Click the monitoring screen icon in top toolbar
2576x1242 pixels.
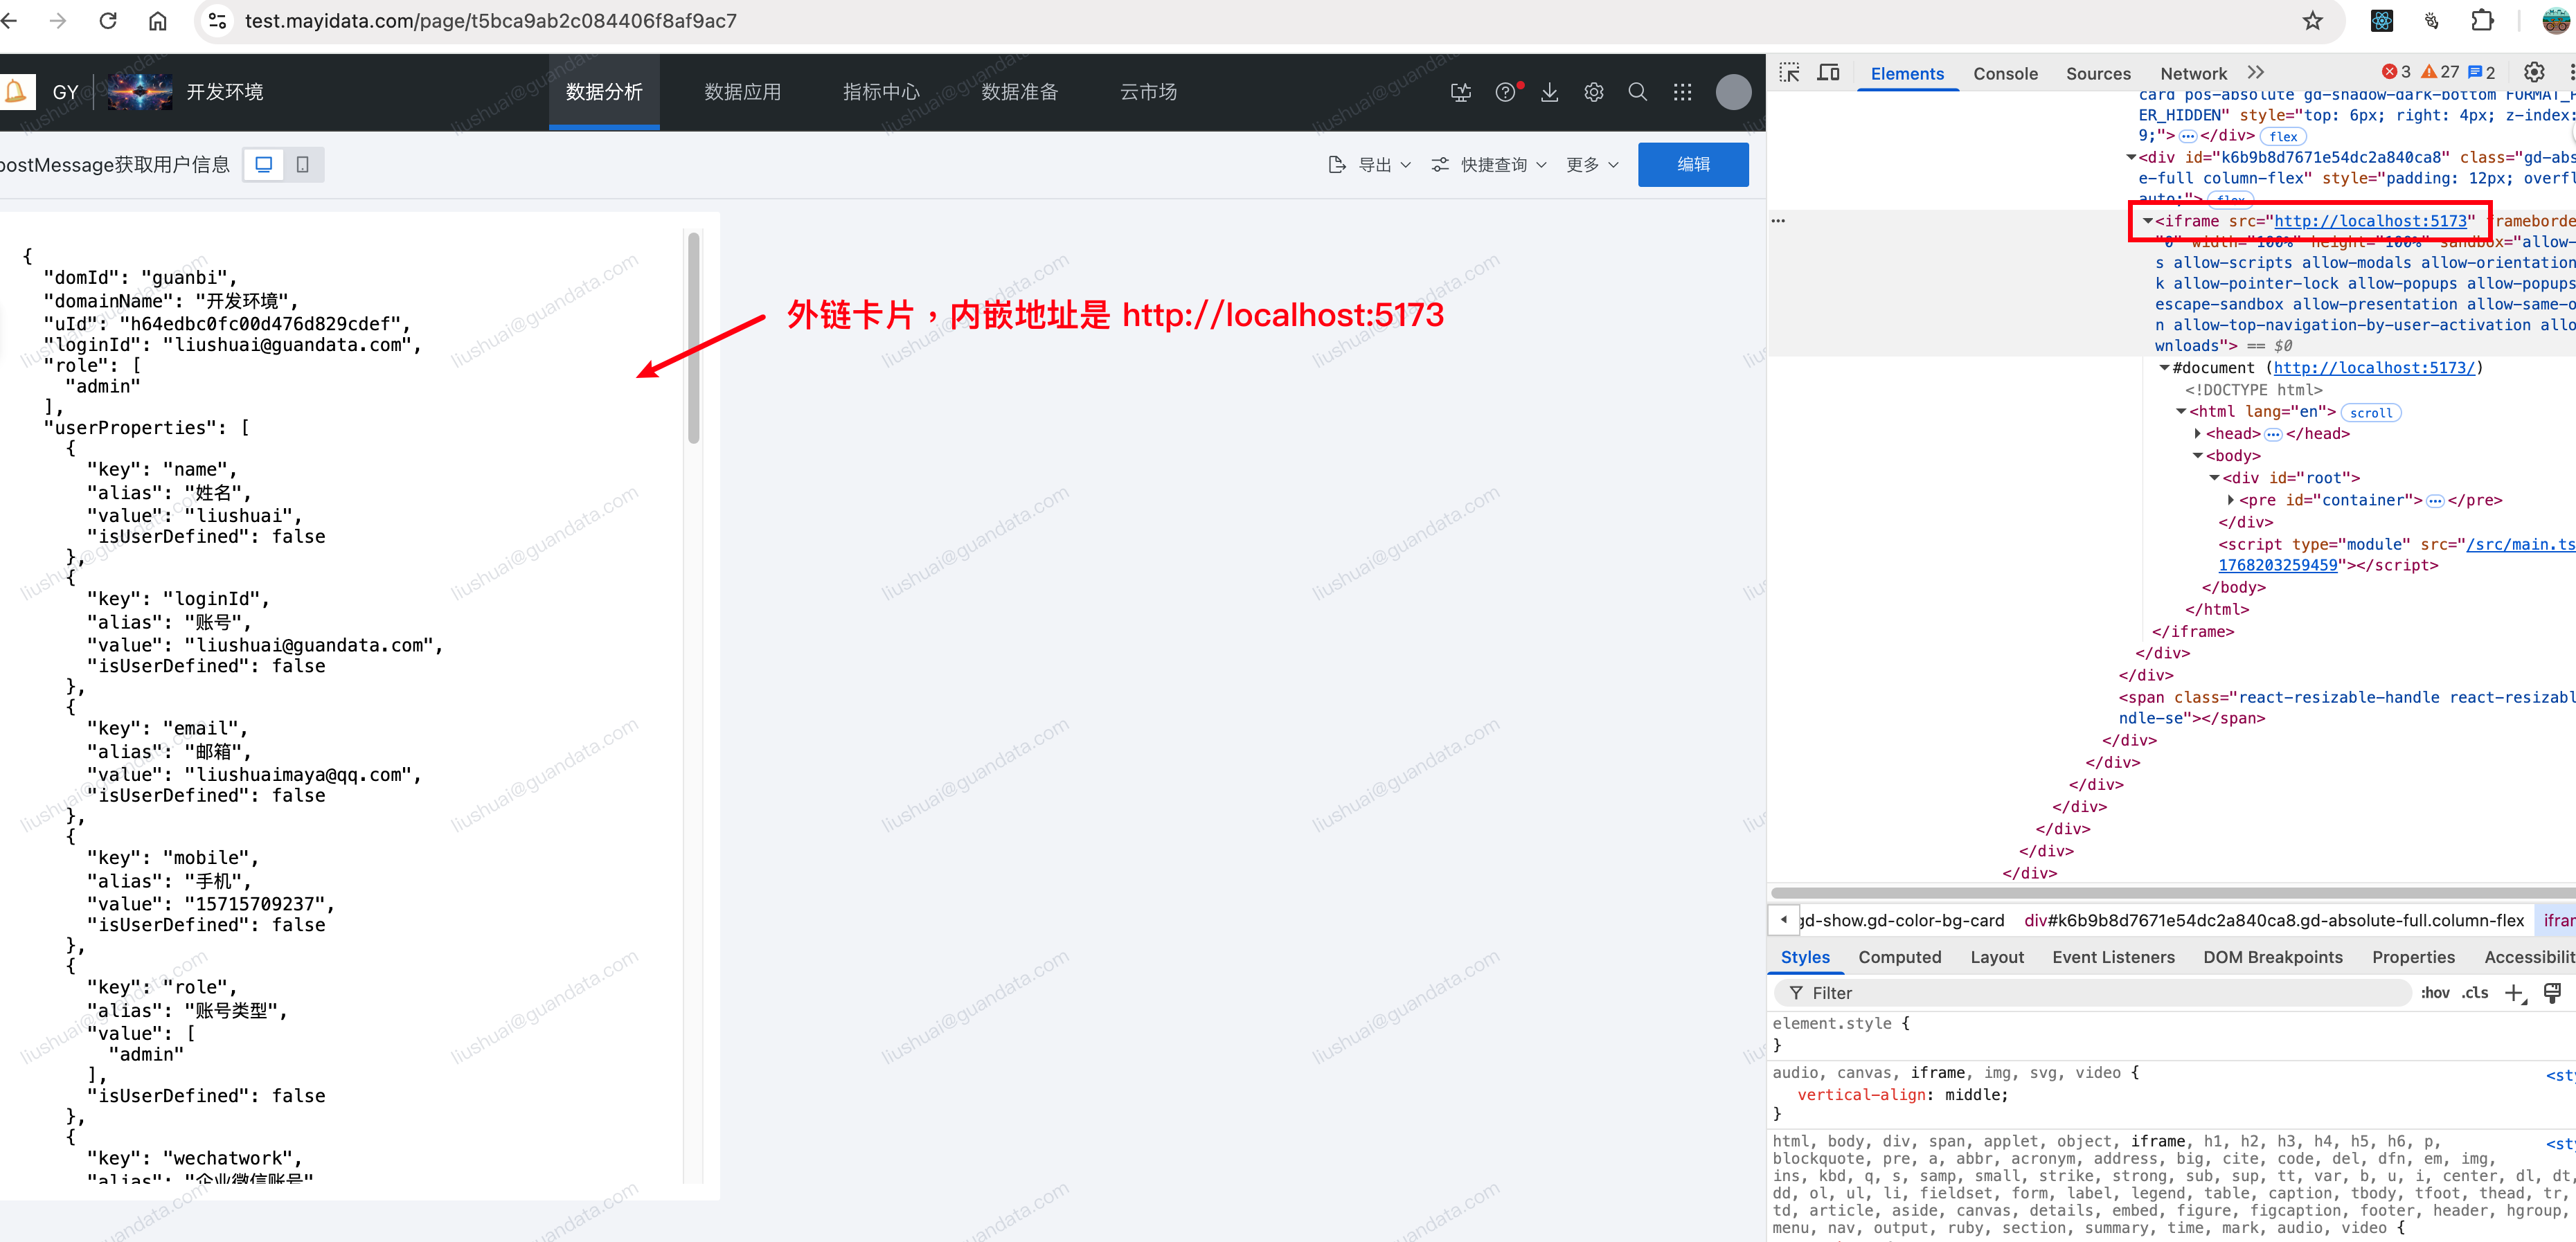click(1461, 92)
